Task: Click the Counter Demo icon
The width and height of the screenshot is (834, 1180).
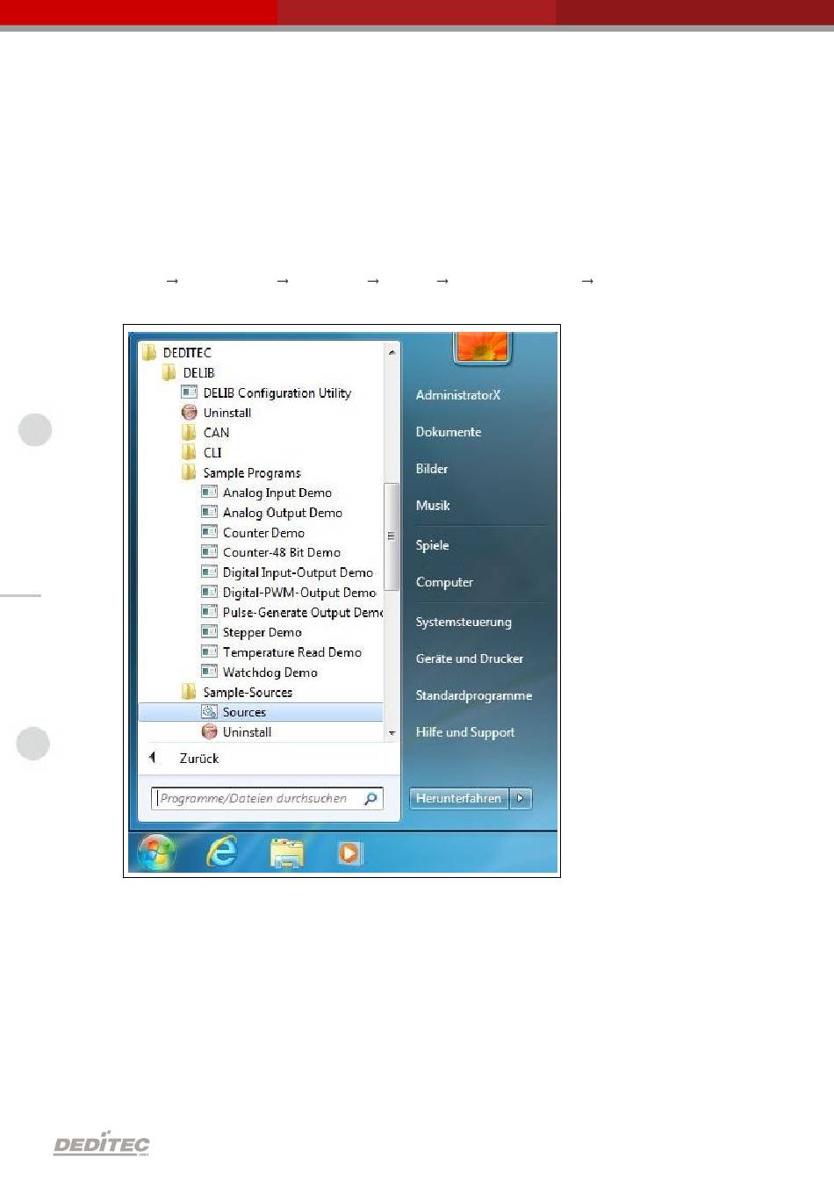Action: (209, 532)
